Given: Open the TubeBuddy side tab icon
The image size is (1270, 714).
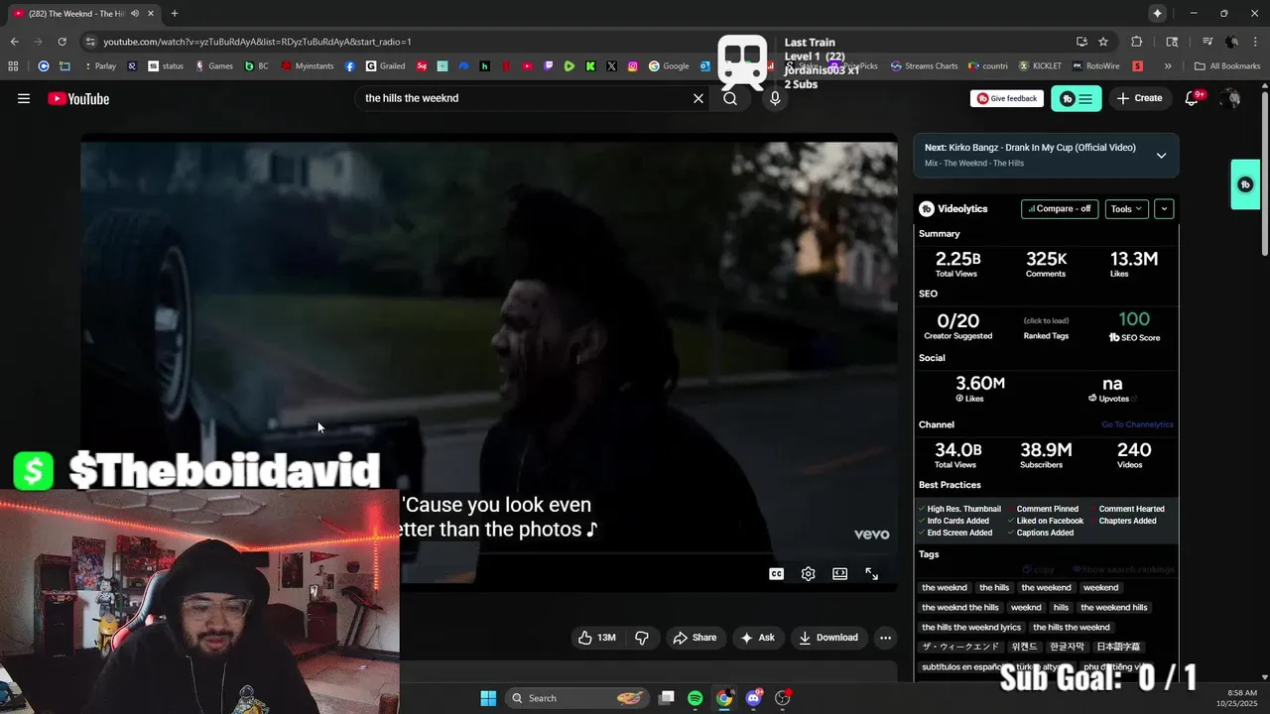Looking at the screenshot, I should [1245, 184].
